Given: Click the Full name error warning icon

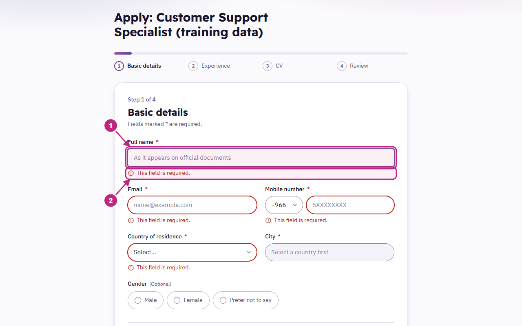Looking at the screenshot, I should 131,173.
